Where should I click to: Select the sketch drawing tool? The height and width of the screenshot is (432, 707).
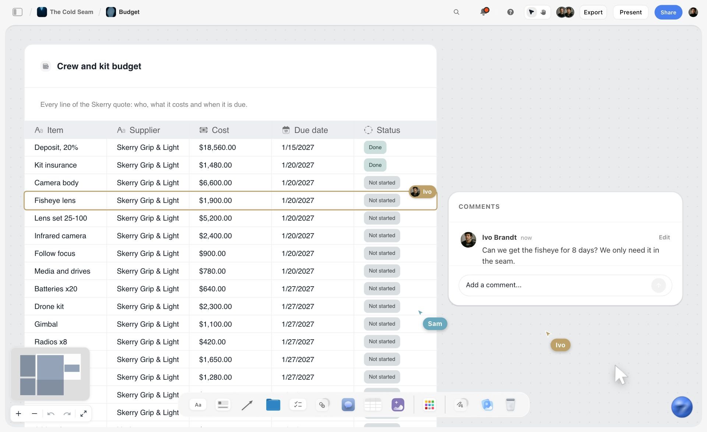tap(461, 405)
